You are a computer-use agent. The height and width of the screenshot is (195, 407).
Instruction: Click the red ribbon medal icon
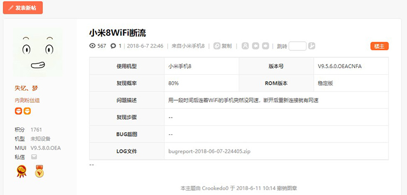click(22, 171)
